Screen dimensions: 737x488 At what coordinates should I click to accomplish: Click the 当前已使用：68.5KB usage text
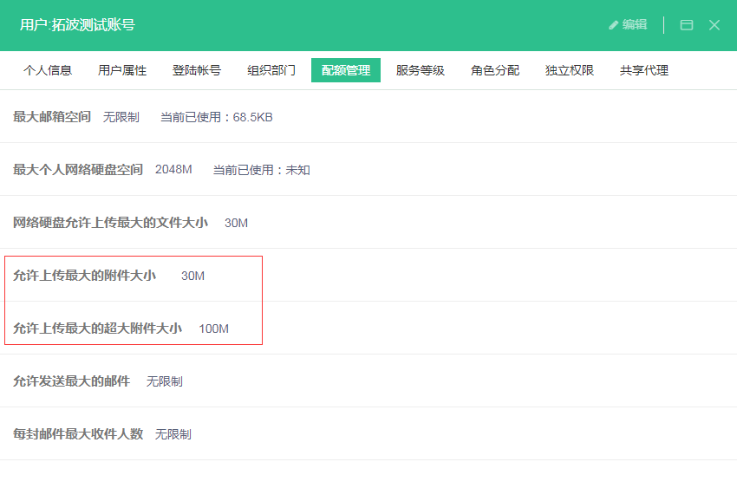pos(216,117)
